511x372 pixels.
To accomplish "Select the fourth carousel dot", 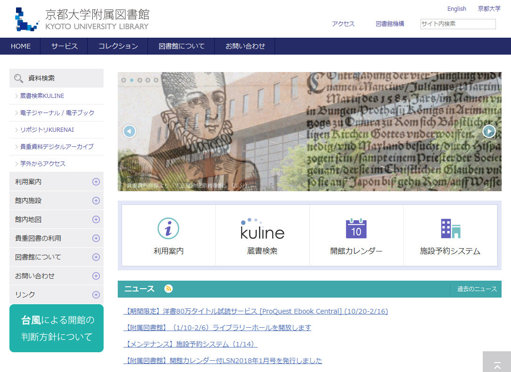I will 148,80.
